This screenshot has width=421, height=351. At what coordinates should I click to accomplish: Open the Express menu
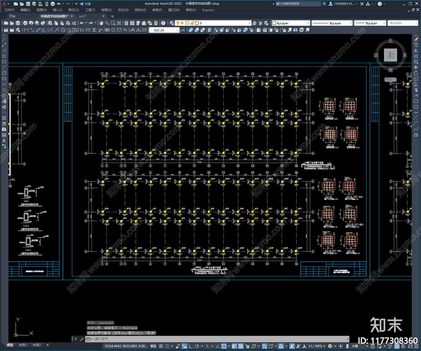coord(208,10)
